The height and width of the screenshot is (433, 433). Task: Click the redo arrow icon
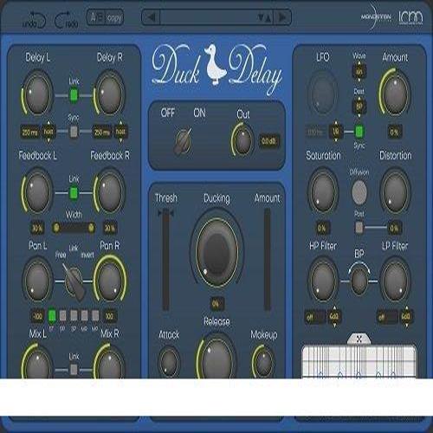point(67,20)
